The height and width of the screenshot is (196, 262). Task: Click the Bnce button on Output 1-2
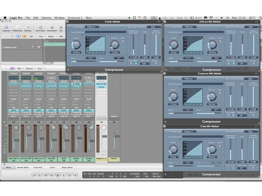(x=104, y=155)
